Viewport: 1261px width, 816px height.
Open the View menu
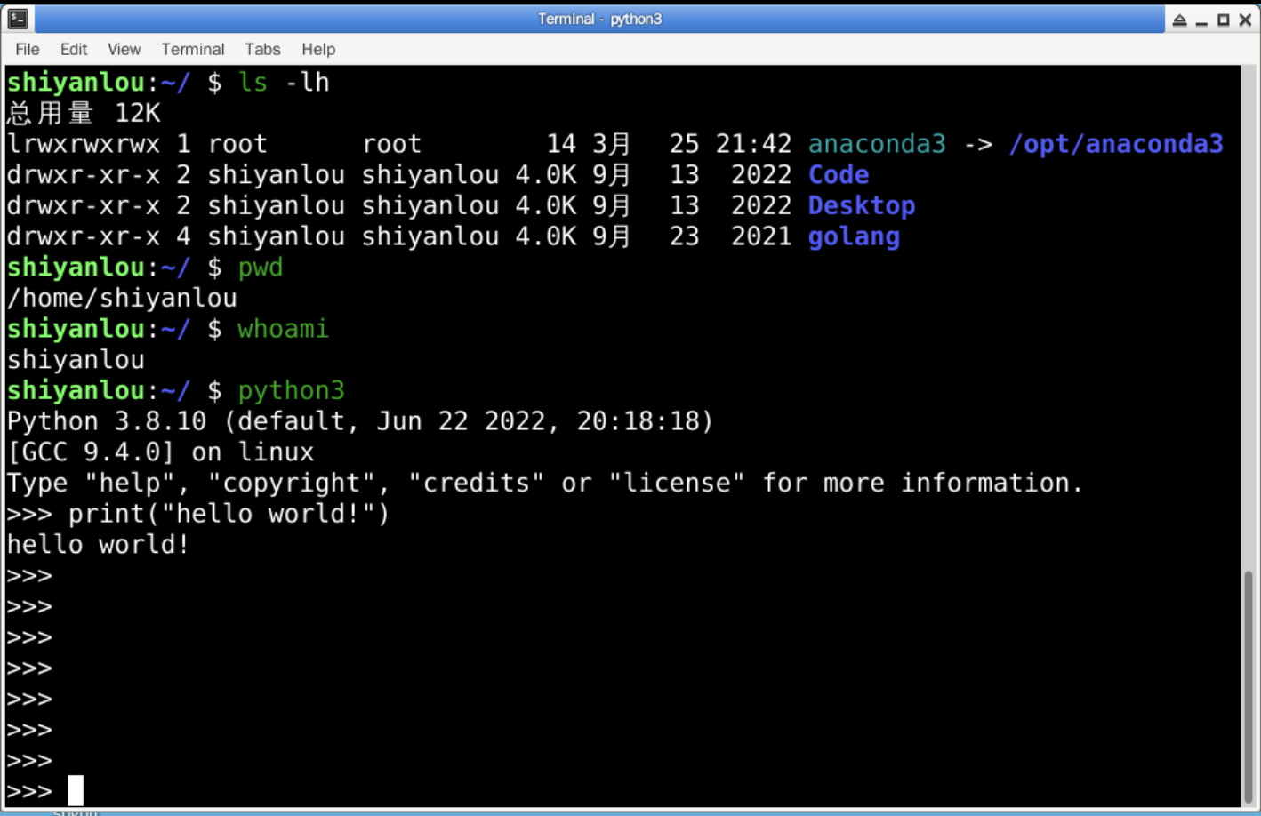tap(124, 49)
